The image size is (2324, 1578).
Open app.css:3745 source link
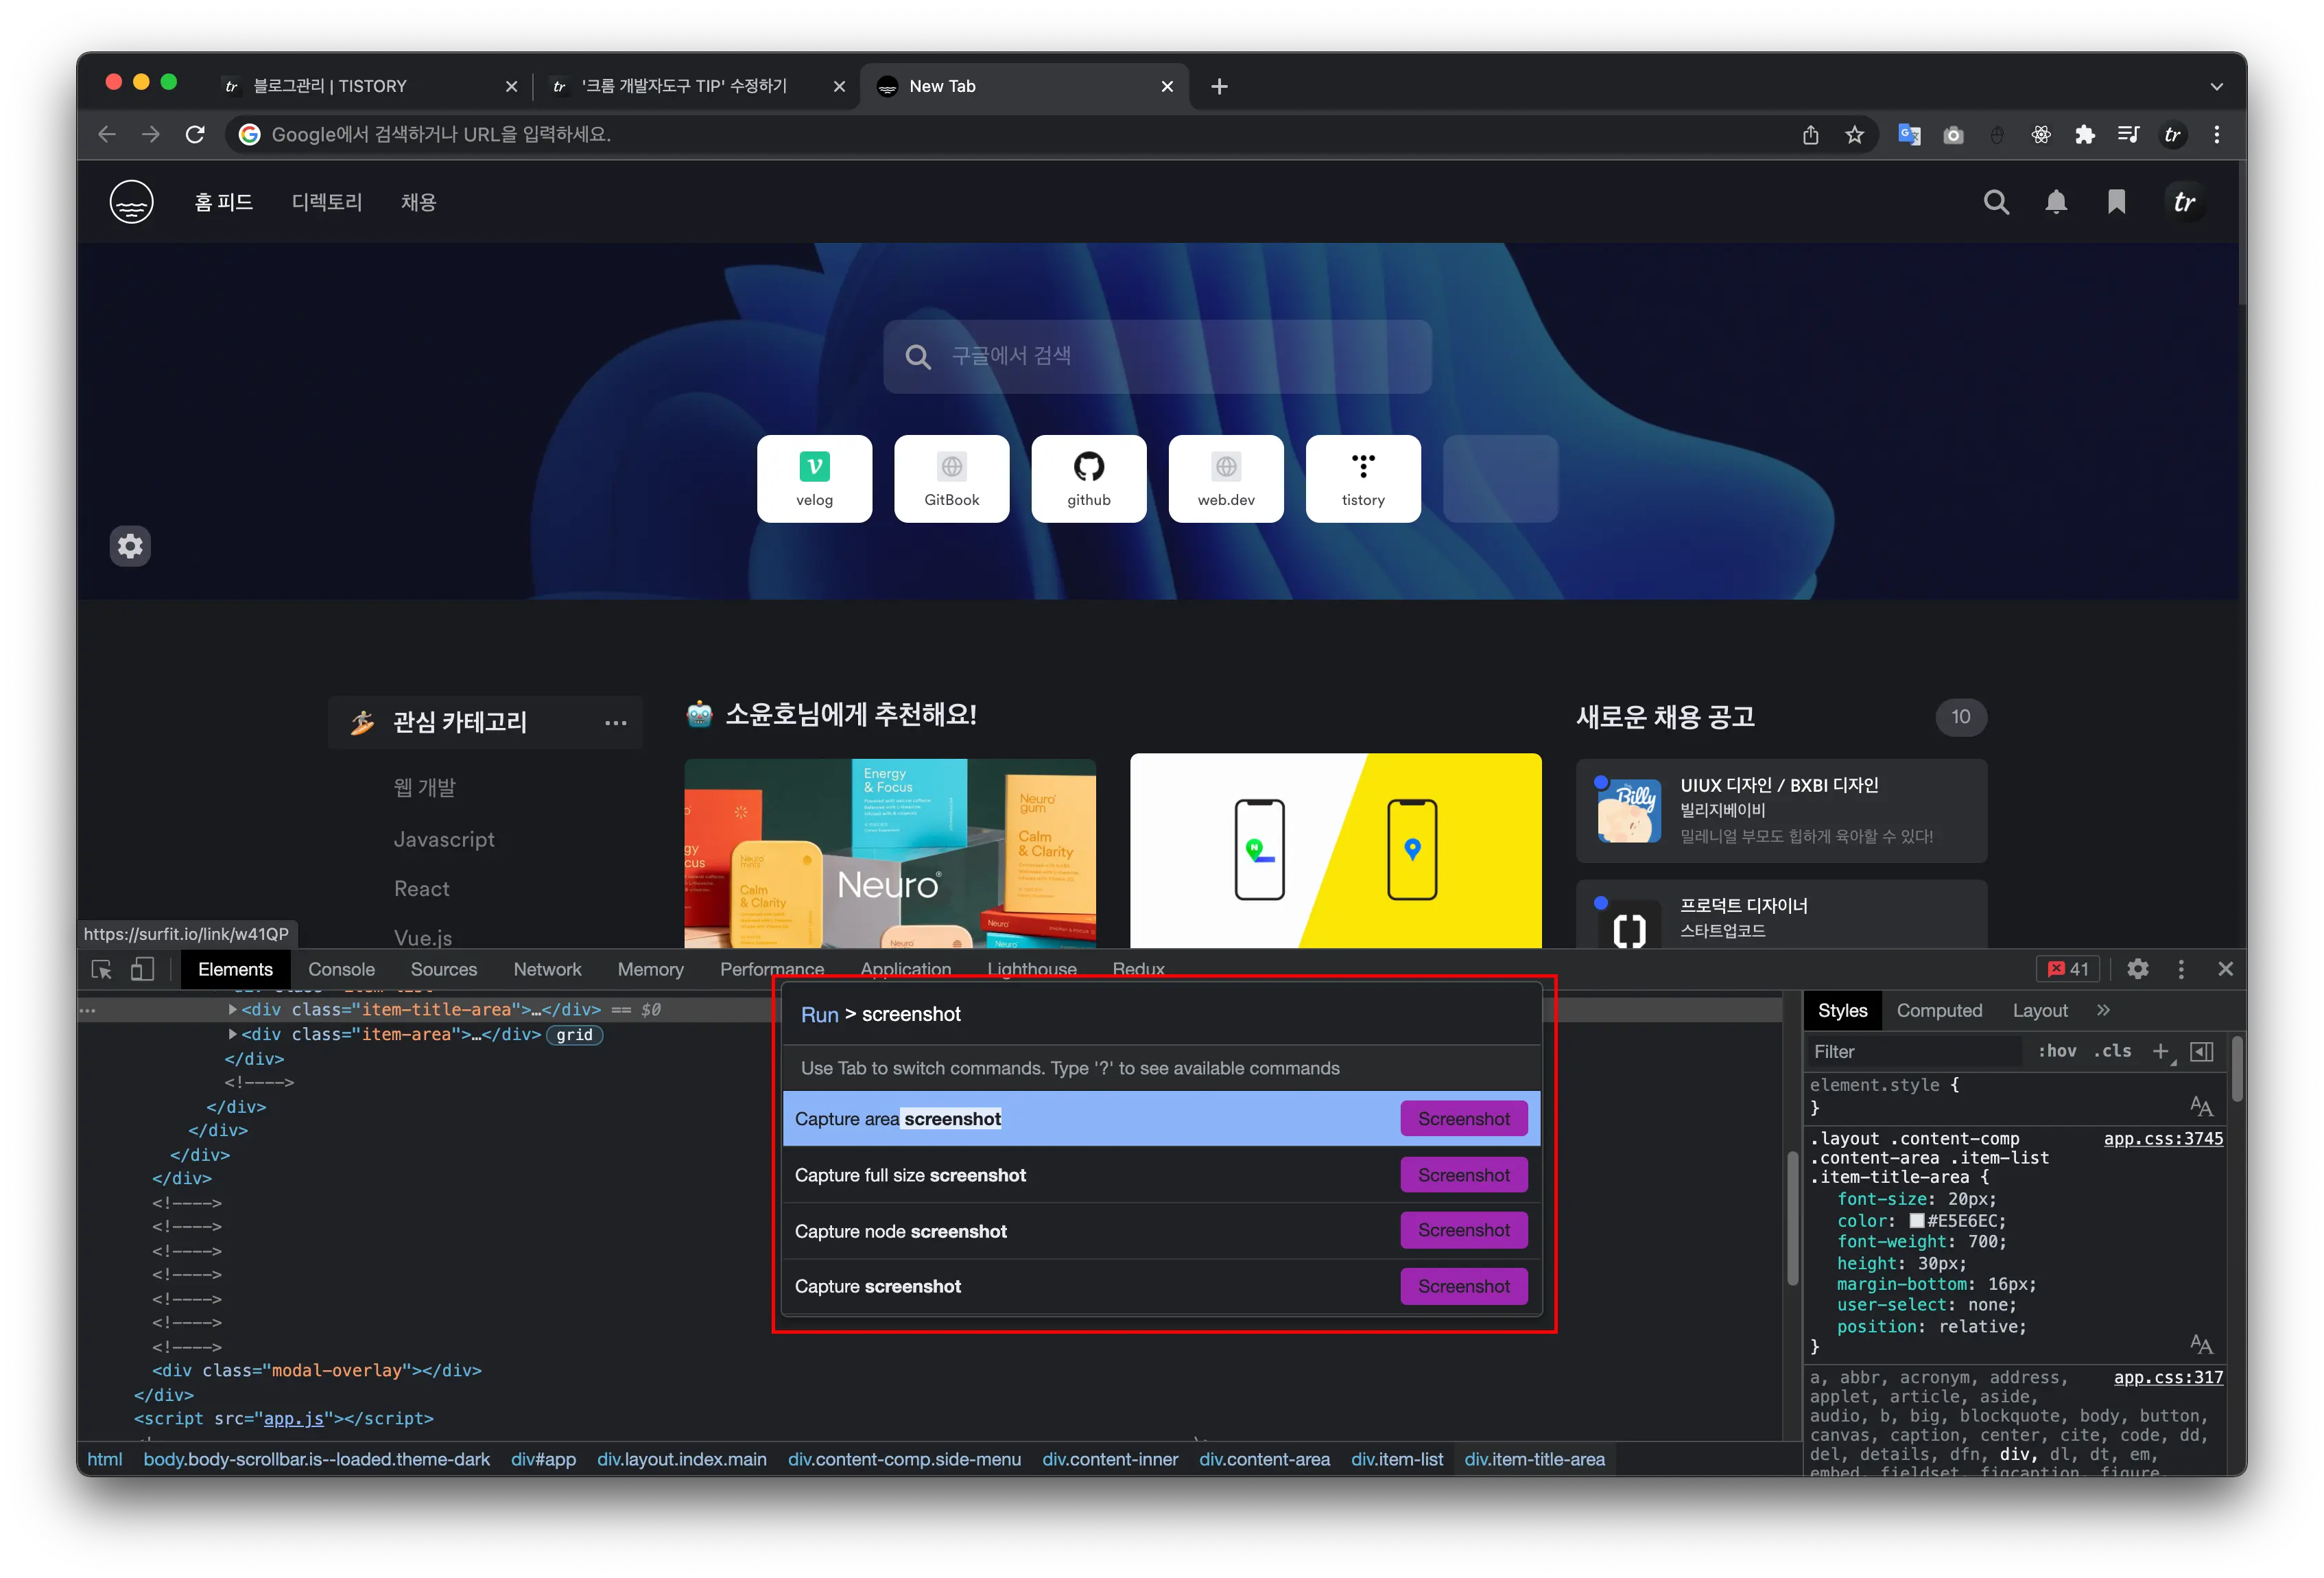[x=2163, y=1138]
